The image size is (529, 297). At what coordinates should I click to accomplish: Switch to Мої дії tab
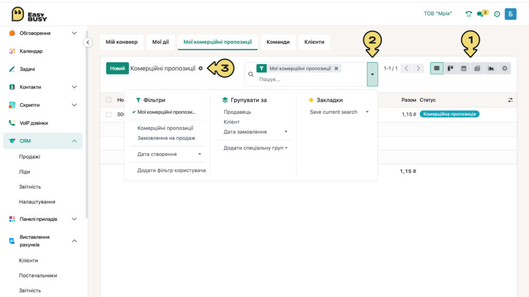coord(161,42)
